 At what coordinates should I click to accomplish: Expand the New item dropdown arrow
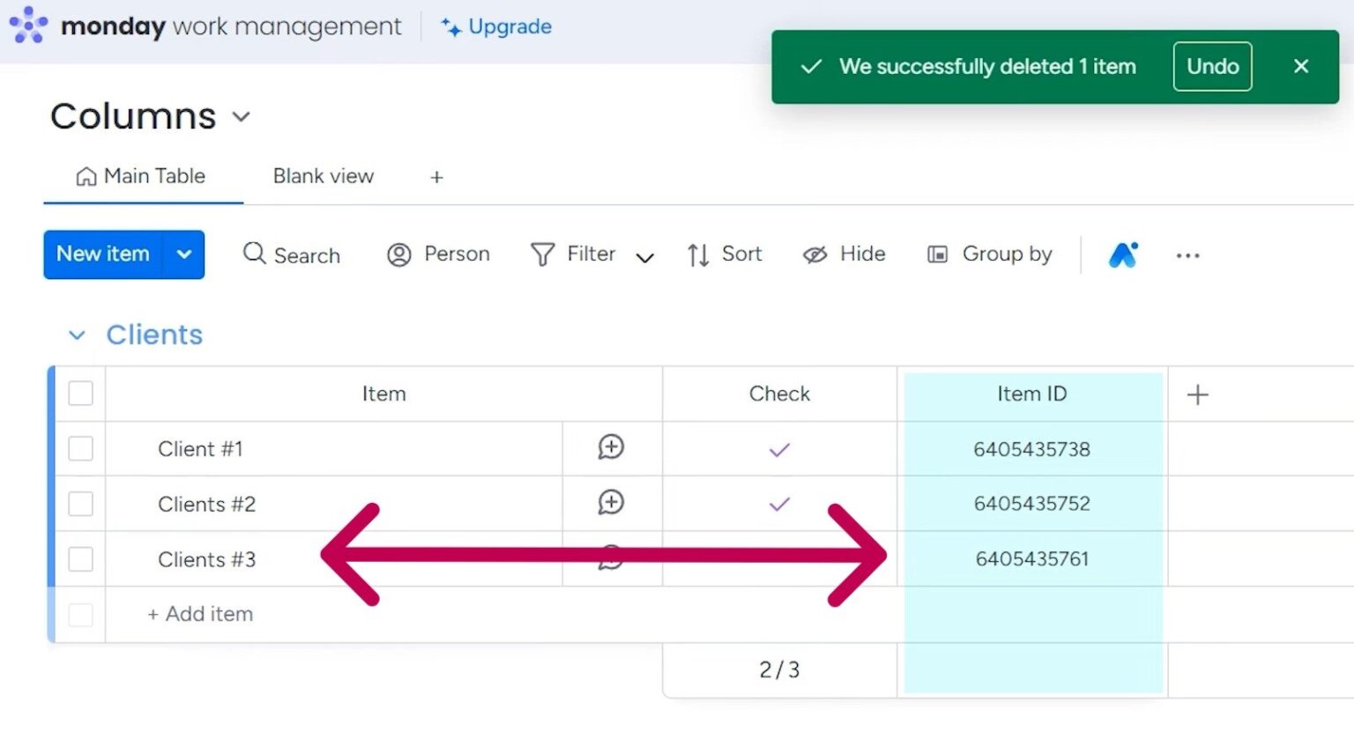click(x=184, y=255)
